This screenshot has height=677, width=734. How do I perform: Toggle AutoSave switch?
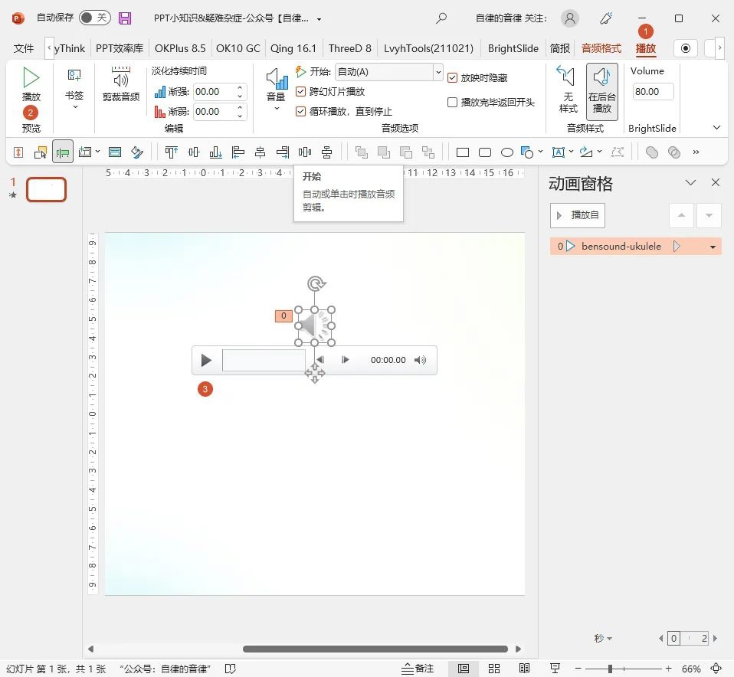[x=94, y=18]
